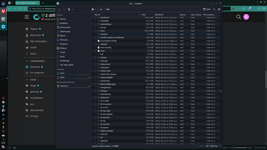The width and height of the screenshot is (267, 150).
Task: Open Topics in forum sidebar
Action: tap(34, 29)
